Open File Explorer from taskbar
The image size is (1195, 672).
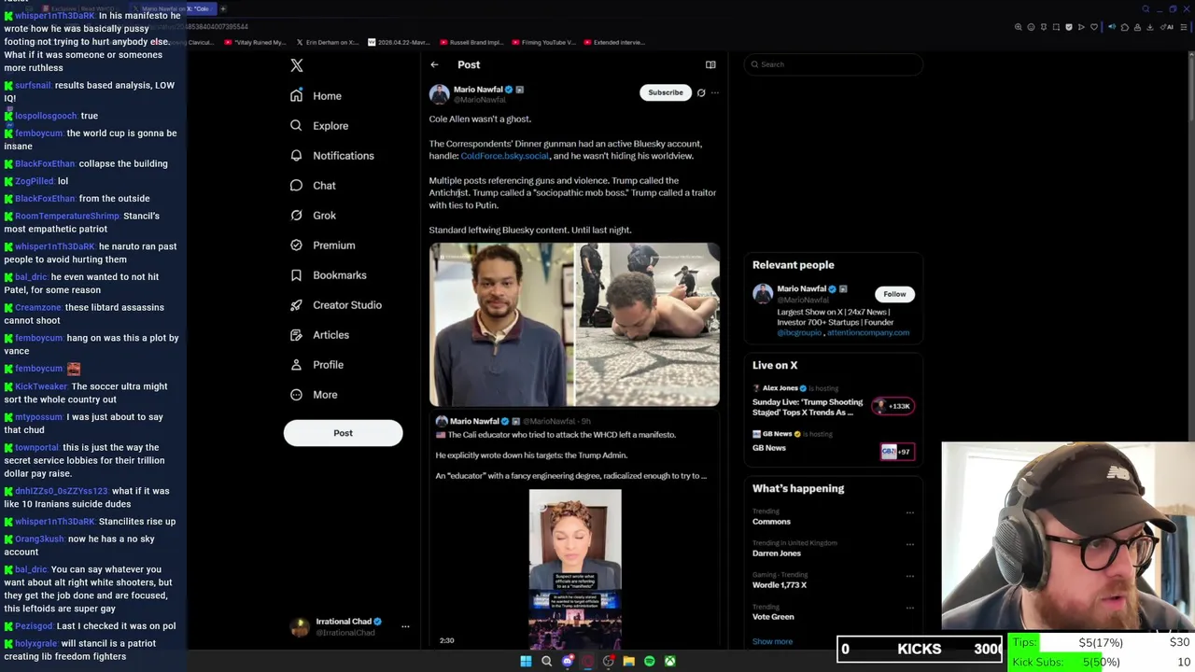coord(628,661)
